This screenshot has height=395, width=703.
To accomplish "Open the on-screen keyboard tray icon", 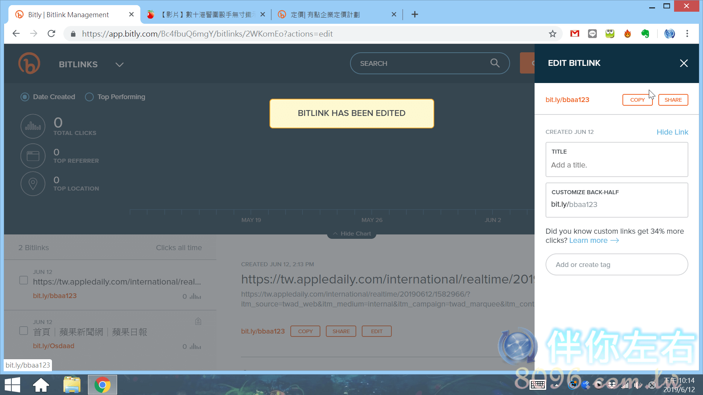I will coord(538,385).
